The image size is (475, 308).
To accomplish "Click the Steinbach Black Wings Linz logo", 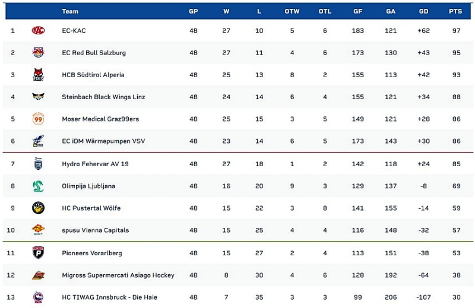I will click(x=38, y=97).
